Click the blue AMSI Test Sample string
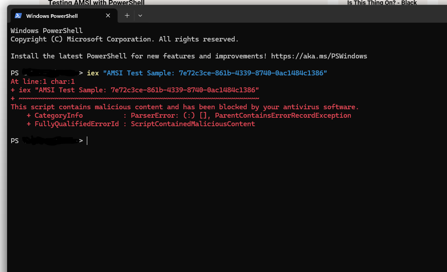The image size is (447, 272). click(215, 73)
